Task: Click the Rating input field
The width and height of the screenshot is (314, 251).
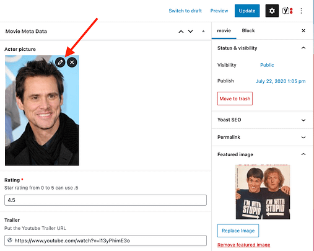Action: coord(105,200)
